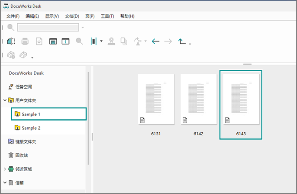
Task: Select the Sample 2 folder
Action: pos(31,128)
